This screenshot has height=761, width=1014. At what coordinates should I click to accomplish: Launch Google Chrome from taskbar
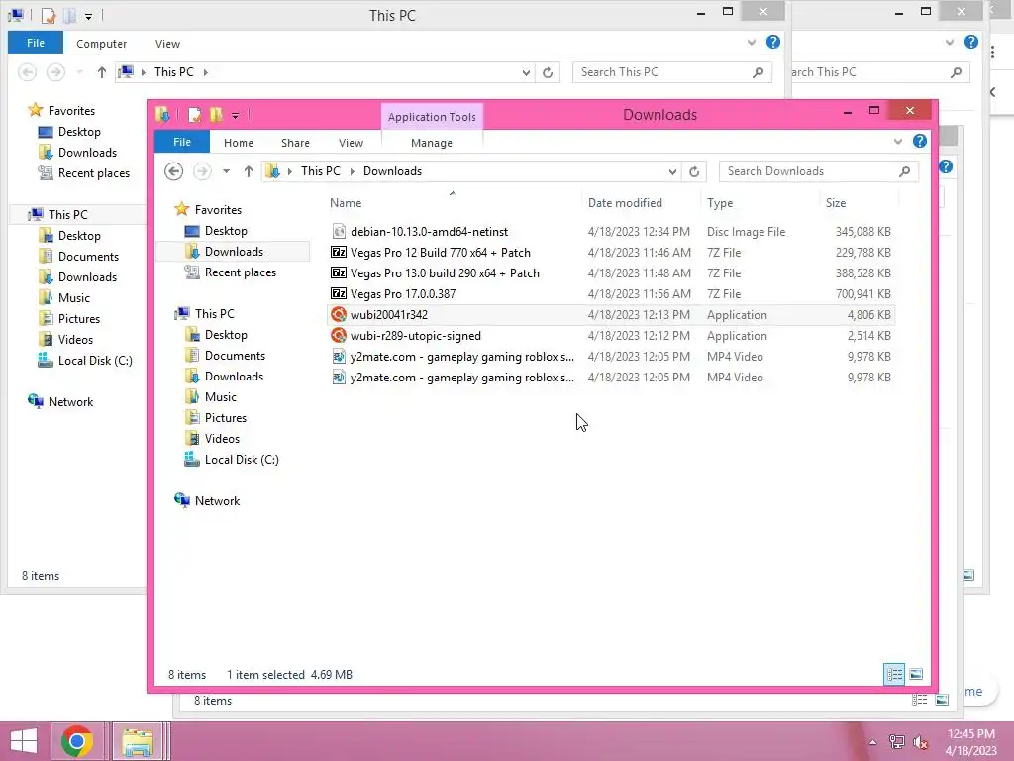coord(77,741)
